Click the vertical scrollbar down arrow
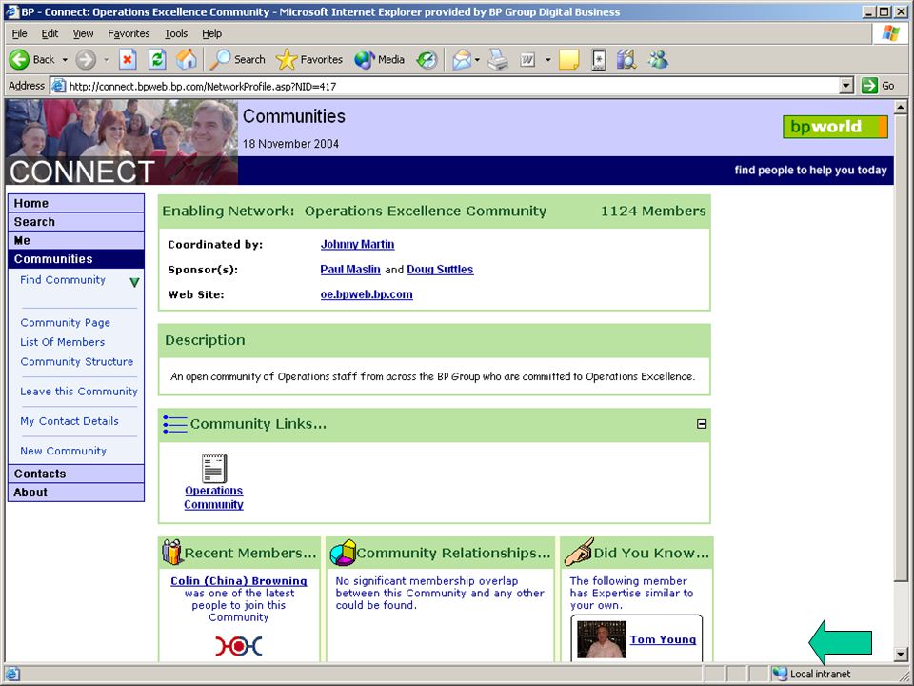Viewport: 914px width, 686px height. pyautogui.click(x=901, y=655)
